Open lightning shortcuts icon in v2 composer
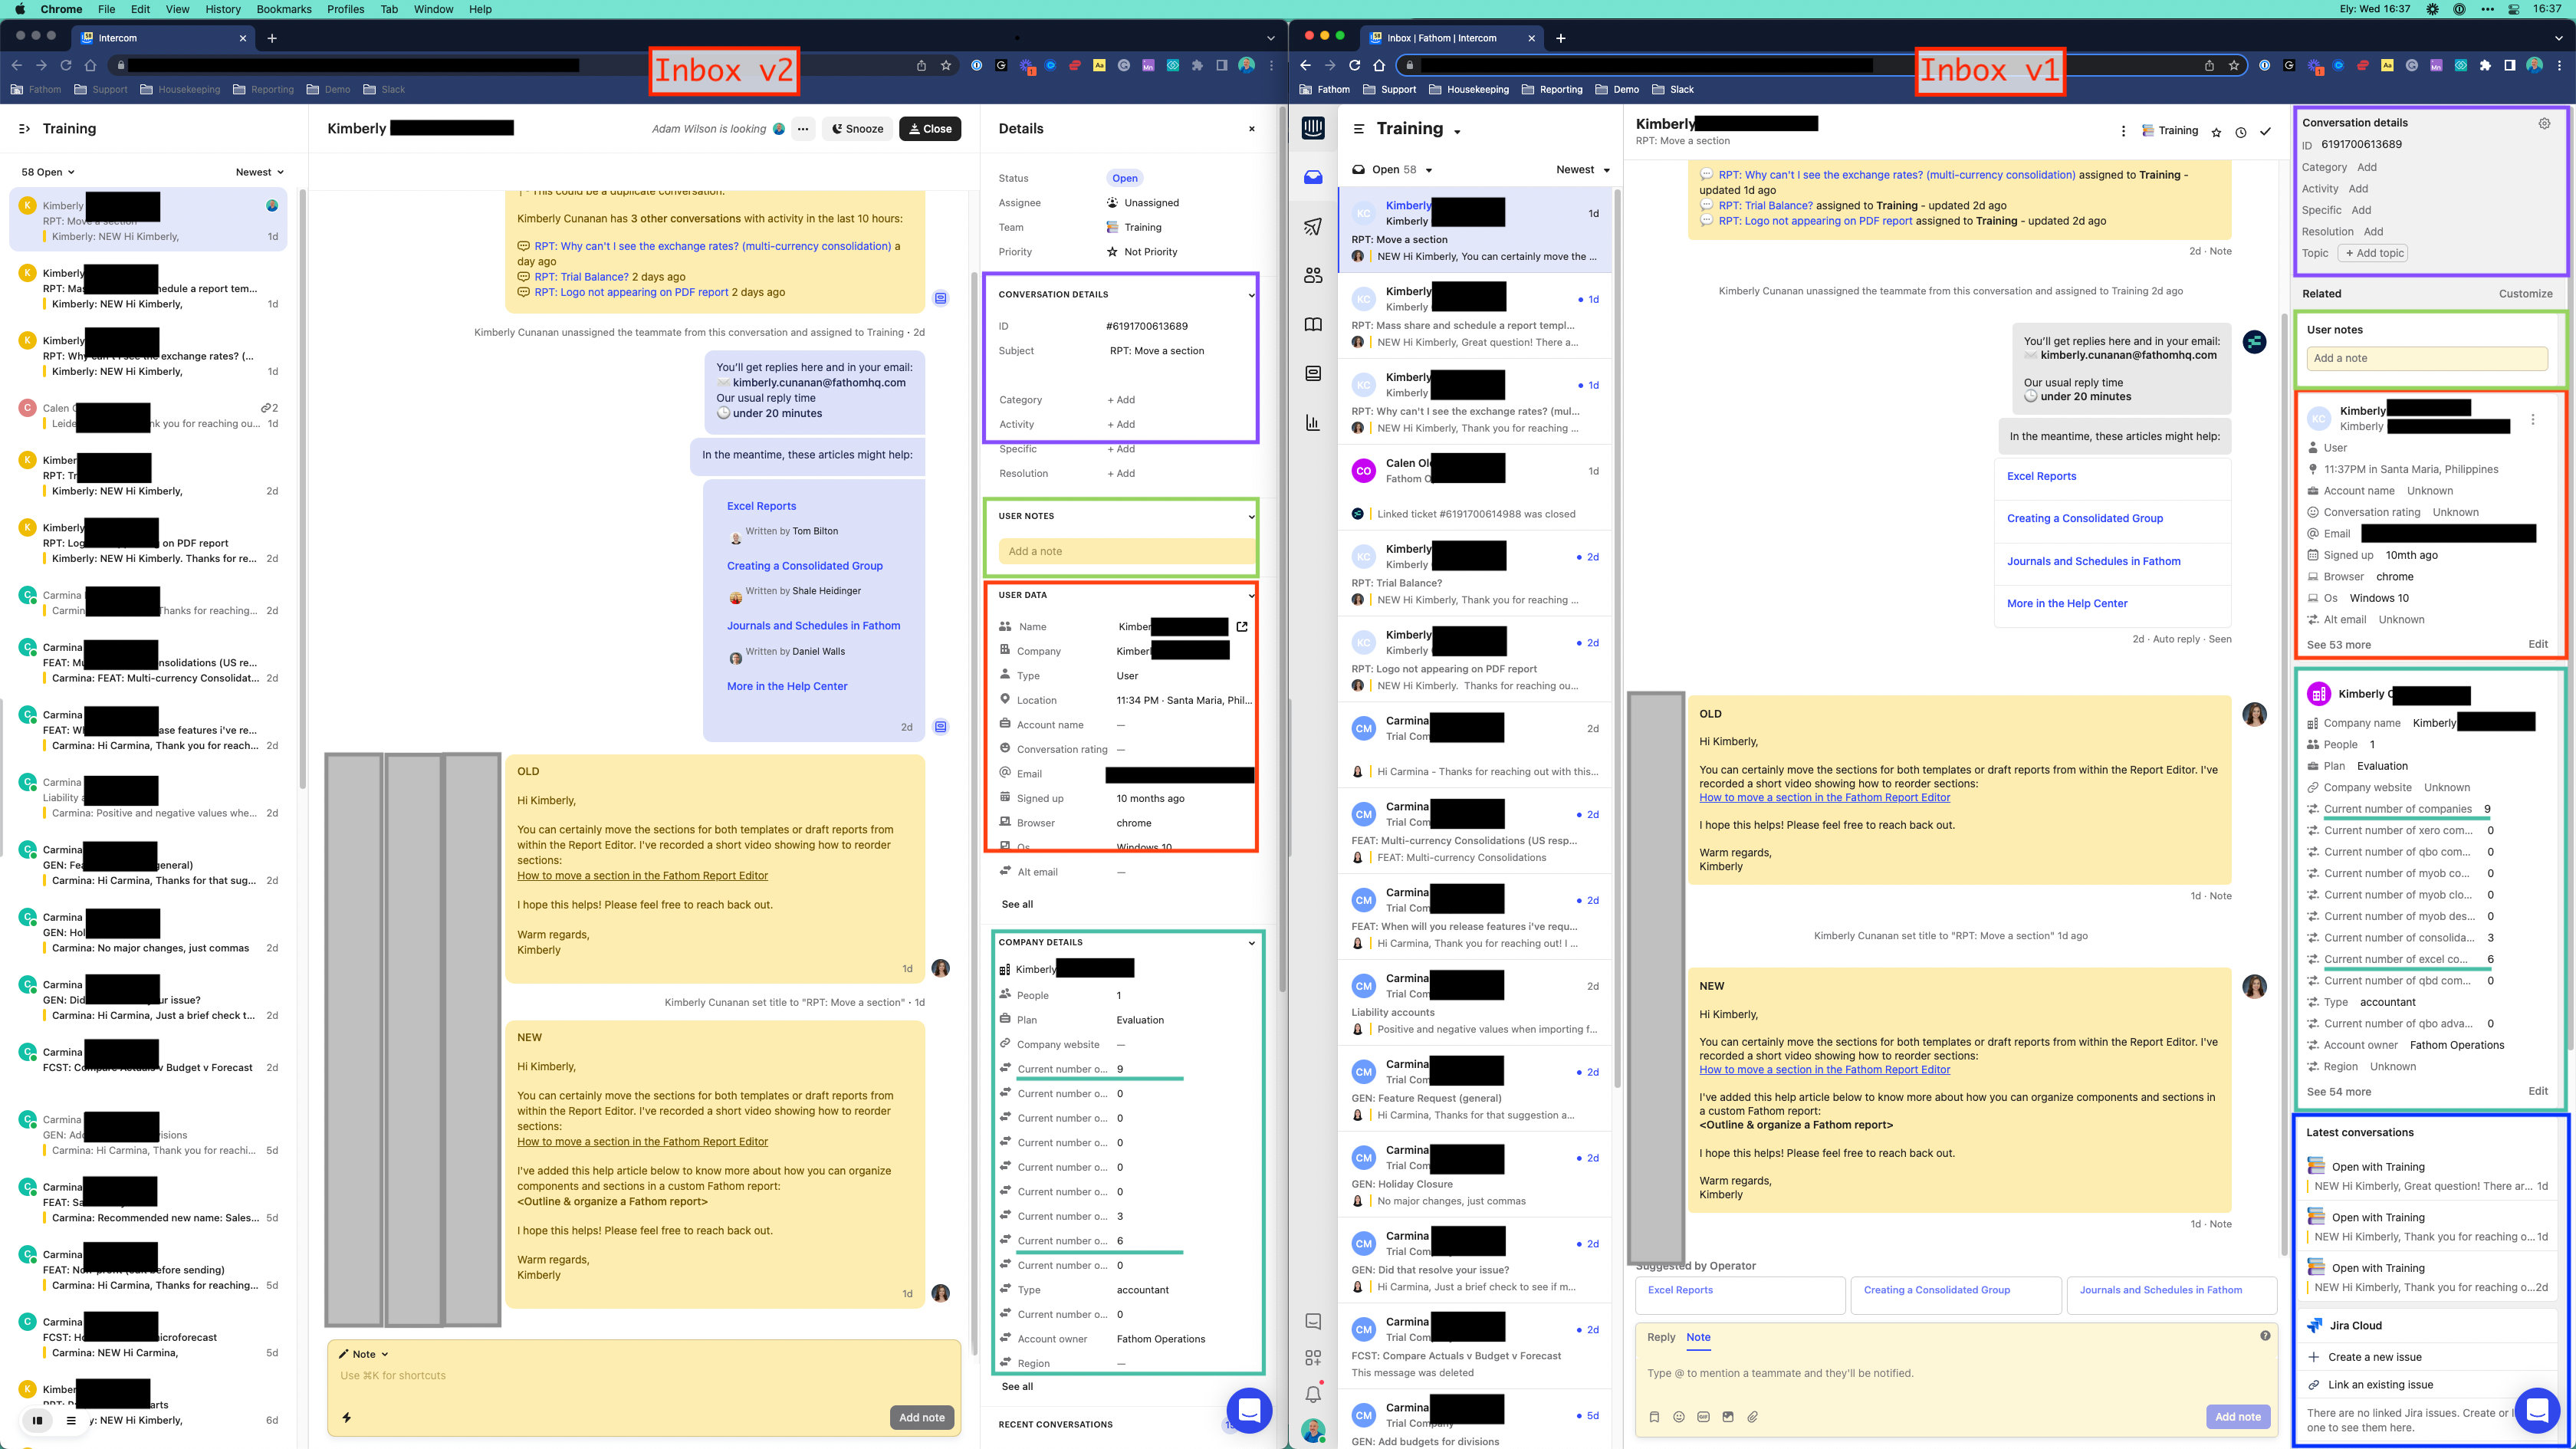The image size is (2576, 1449). coord(347,1417)
